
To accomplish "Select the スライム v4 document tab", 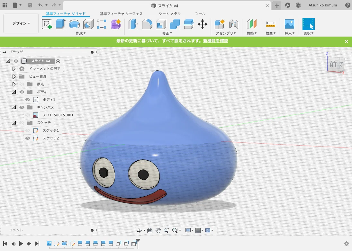I will coord(165,6).
